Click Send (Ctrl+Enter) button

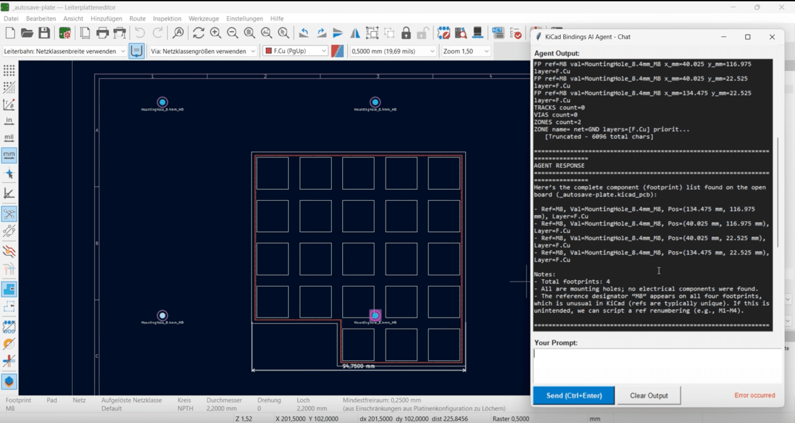(x=574, y=395)
